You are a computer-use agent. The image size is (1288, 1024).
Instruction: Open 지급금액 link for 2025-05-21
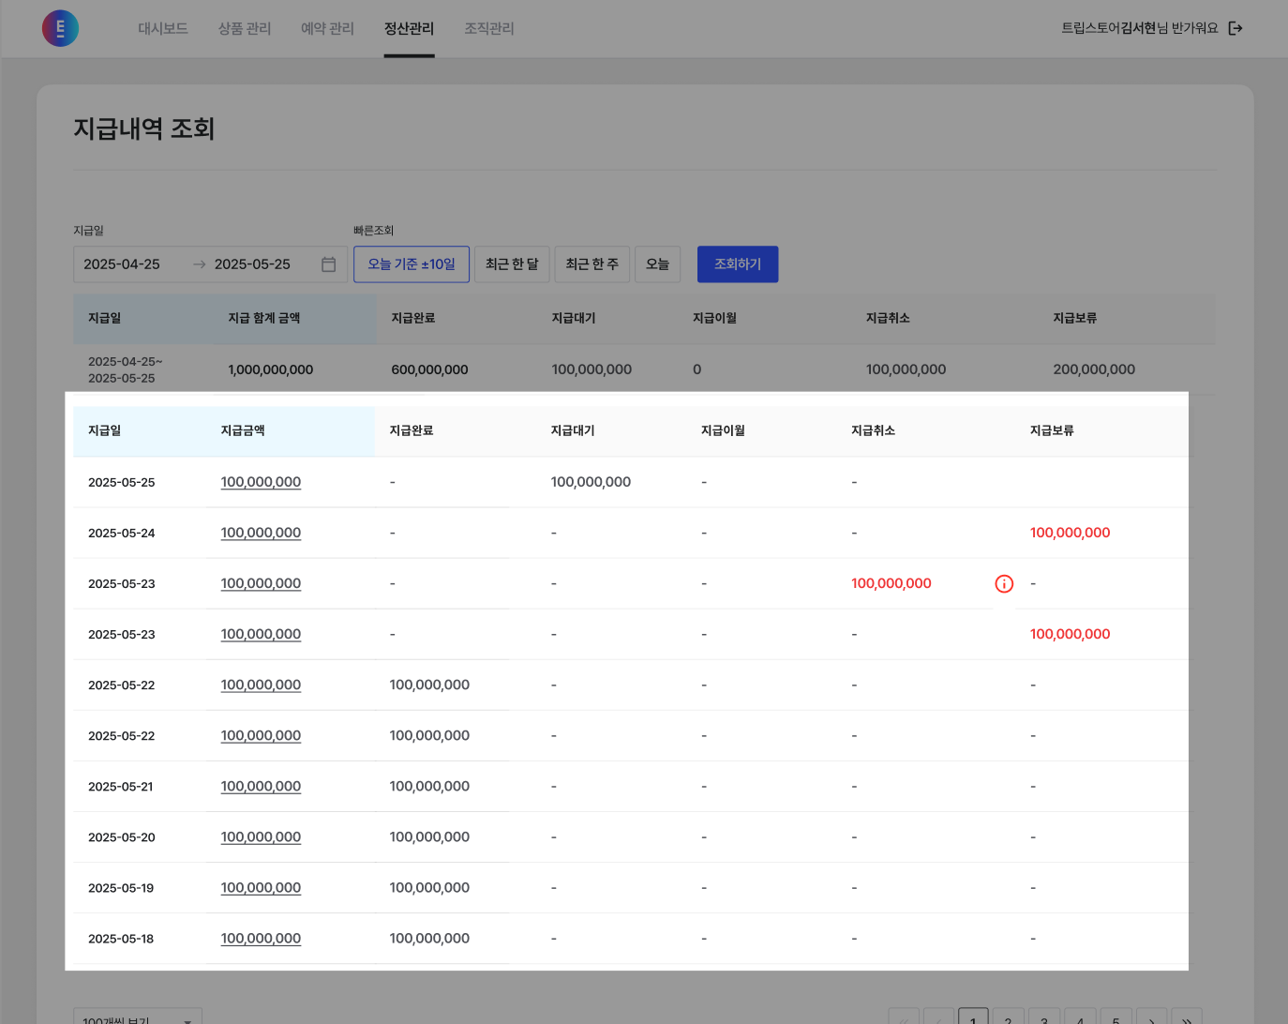coord(261,786)
